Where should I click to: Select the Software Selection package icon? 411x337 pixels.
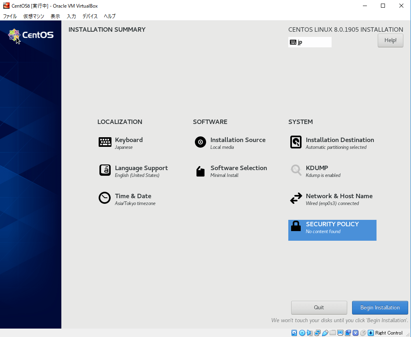200,171
